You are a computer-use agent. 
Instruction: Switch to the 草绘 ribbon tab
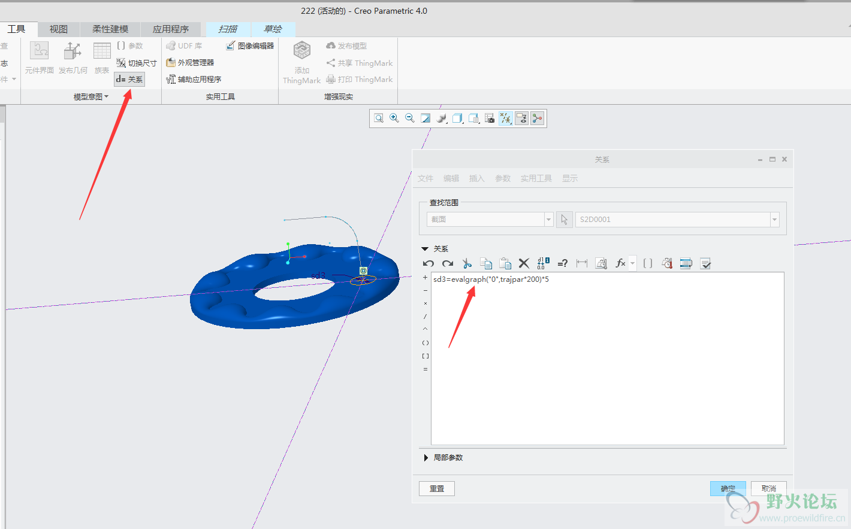[x=273, y=29]
